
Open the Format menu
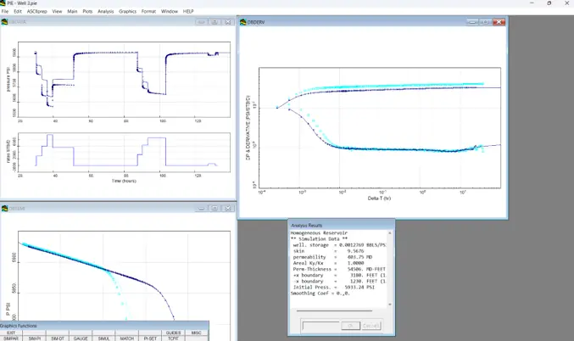pos(148,11)
